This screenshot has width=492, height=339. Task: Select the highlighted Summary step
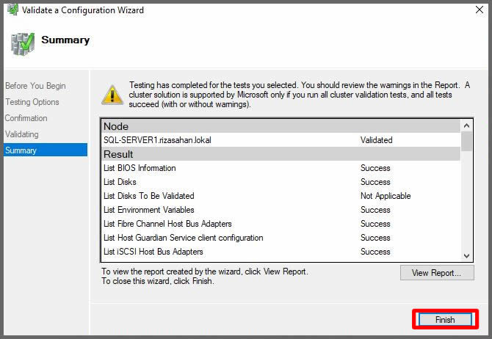click(21, 150)
